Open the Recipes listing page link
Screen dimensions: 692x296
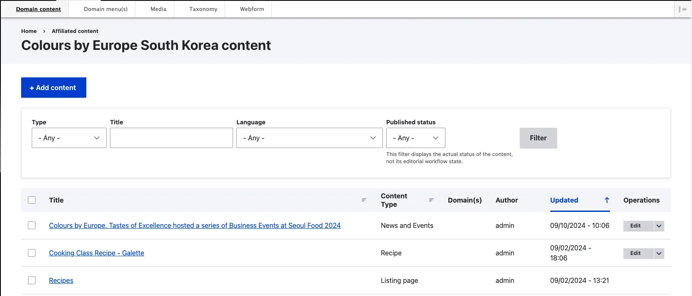click(x=61, y=280)
